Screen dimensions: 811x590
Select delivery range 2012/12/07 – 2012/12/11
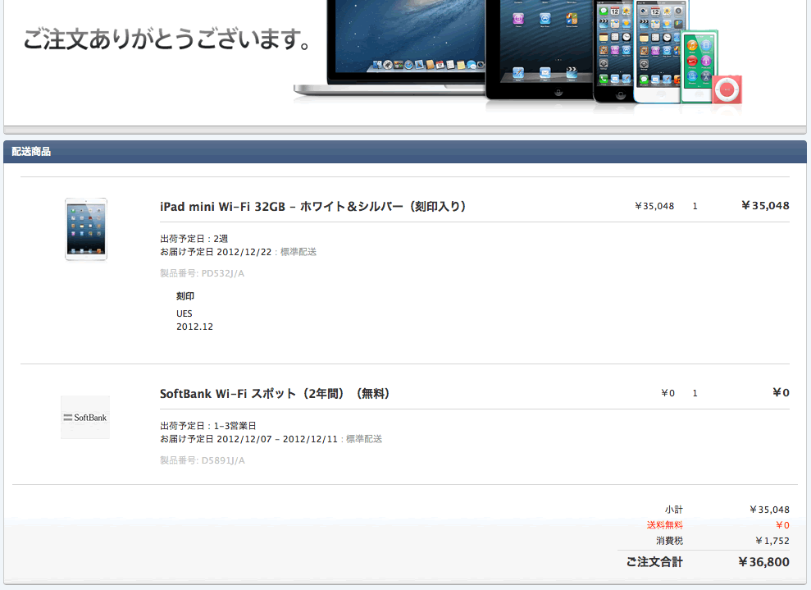276,439
